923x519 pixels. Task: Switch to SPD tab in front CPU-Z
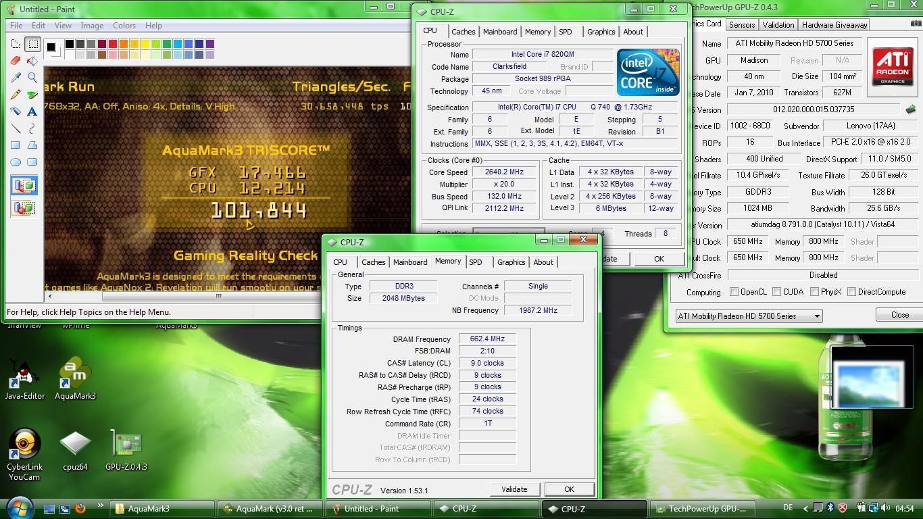(476, 262)
